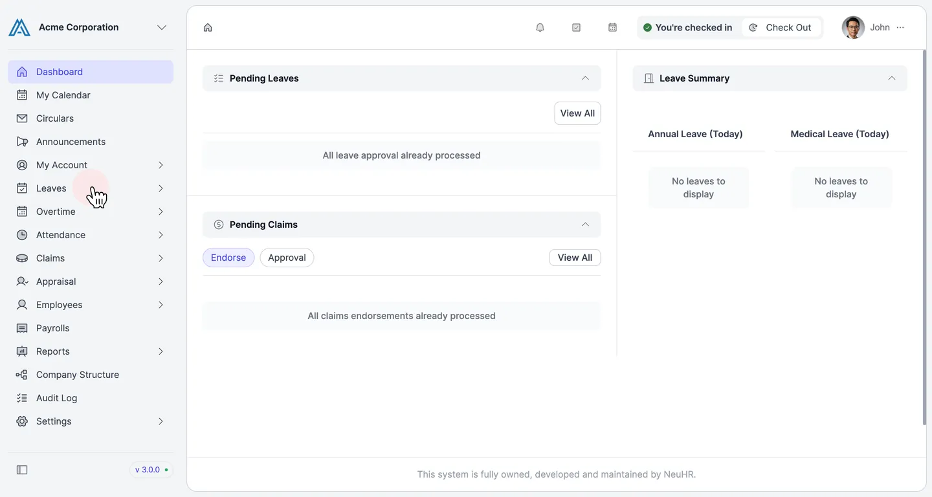
Task: Click the My Account person icon
Action: coord(22,165)
